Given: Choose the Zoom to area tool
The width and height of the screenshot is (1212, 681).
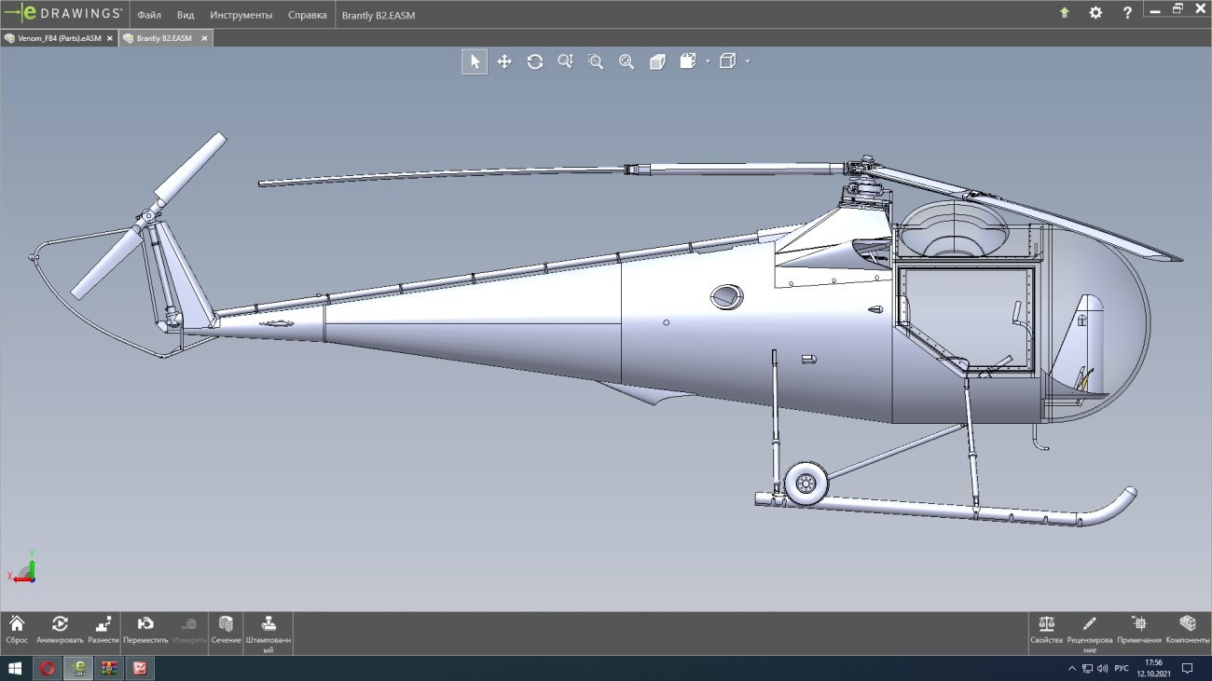Looking at the screenshot, I should (x=596, y=61).
